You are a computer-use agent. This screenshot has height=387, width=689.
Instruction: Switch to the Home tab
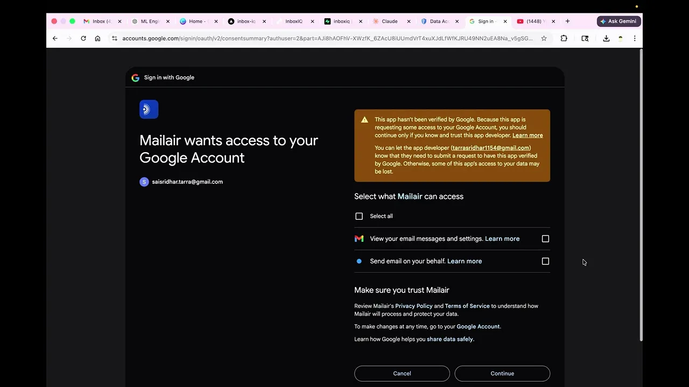pos(198,21)
